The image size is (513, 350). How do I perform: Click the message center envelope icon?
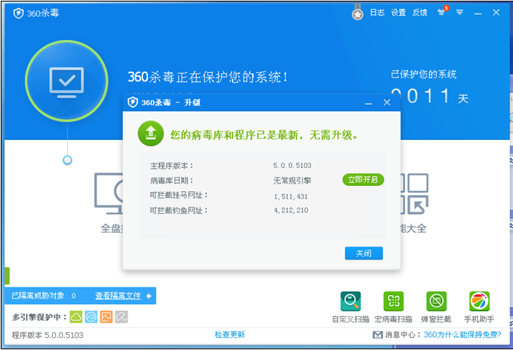(x=377, y=335)
